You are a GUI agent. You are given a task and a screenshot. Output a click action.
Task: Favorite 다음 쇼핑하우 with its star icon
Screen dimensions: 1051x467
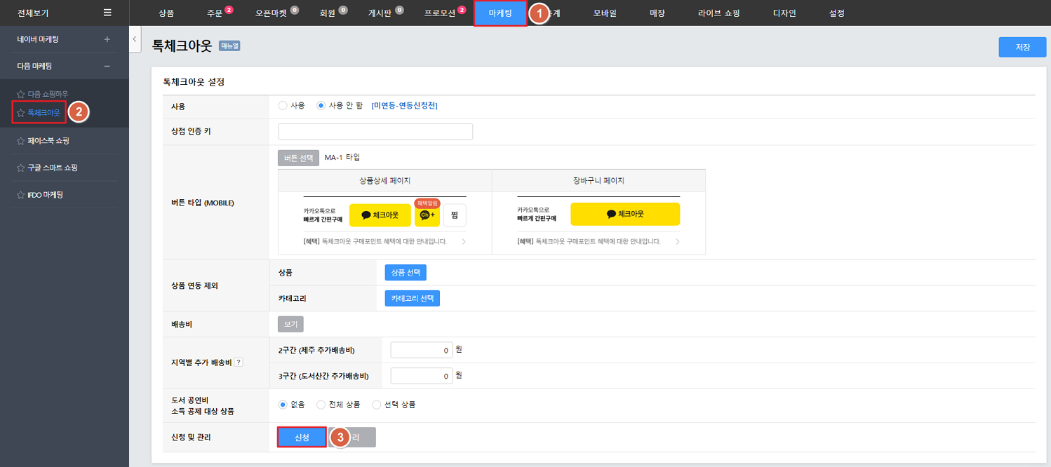point(21,94)
